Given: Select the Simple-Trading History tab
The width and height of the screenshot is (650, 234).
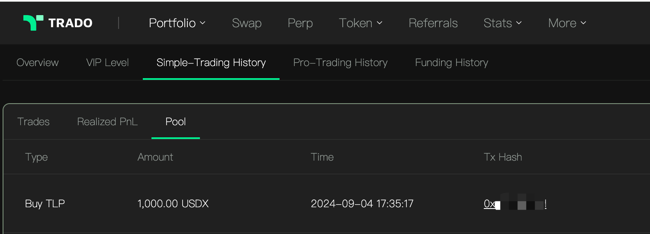Looking at the screenshot, I should pos(211,63).
